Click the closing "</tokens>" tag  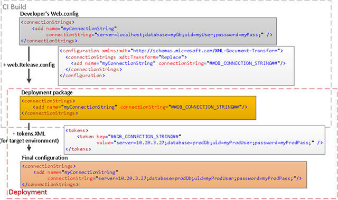coord(78,149)
